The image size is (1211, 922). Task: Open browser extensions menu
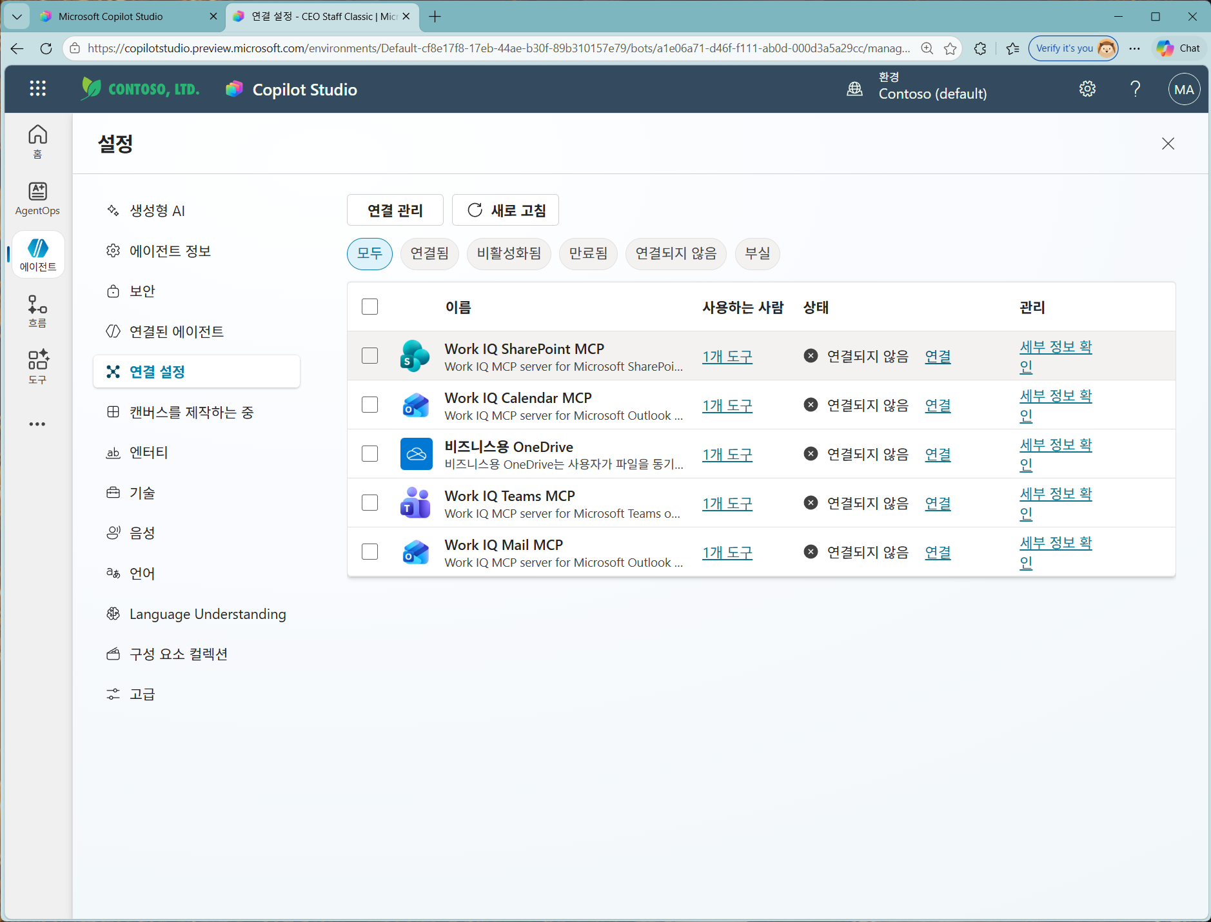pyautogui.click(x=980, y=48)
